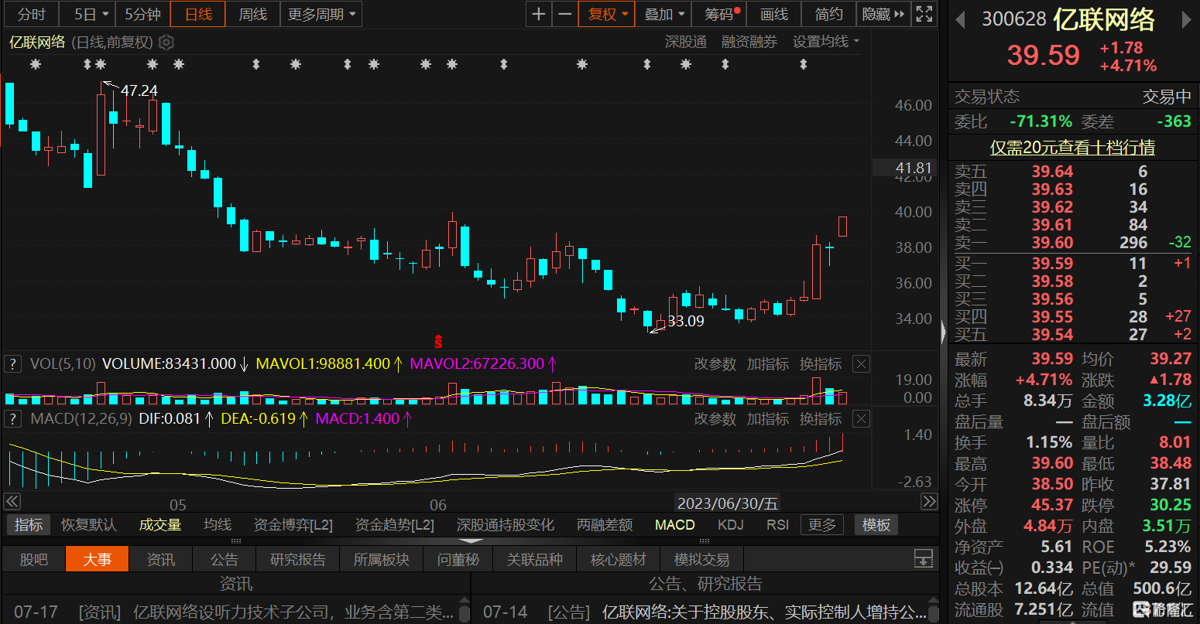Image resolution: width=1200 pixels, height=624 pixels.
Task: Open 股吧 tab
Action: [x=33, y=559]
